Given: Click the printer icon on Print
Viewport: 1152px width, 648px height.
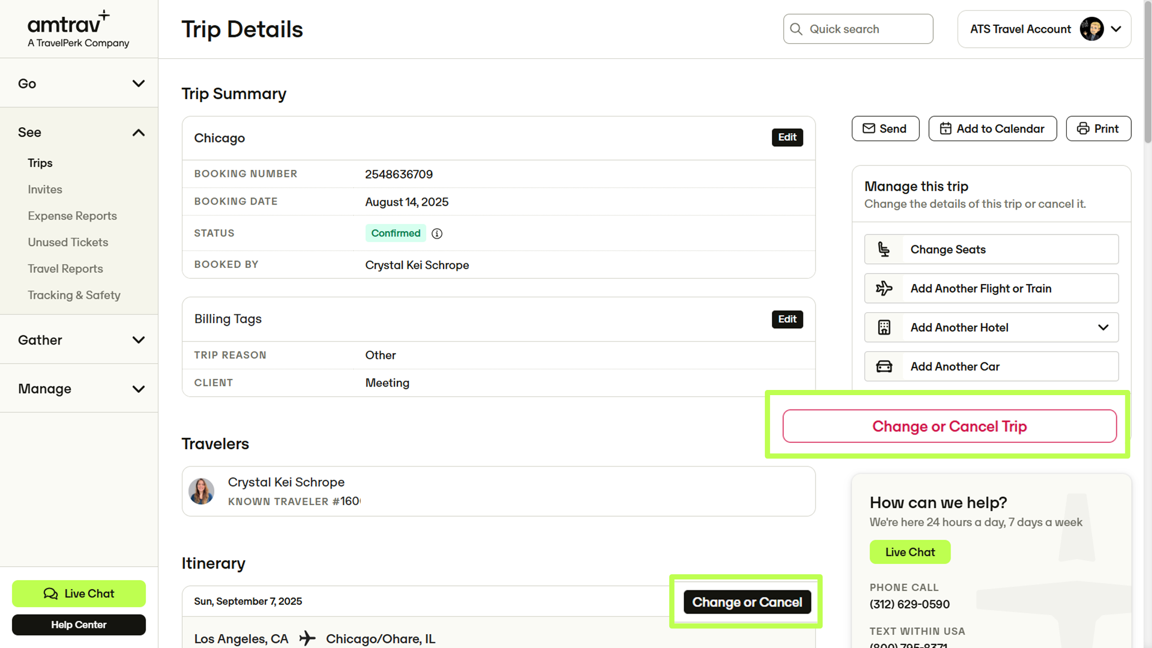Looking at the screenshot, I should [x=1083, y=128].
